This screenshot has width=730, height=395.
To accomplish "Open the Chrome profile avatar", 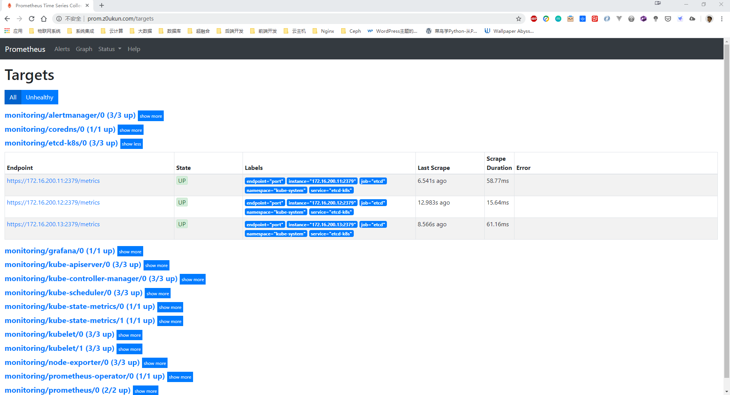I will click(x=709, y=19).
